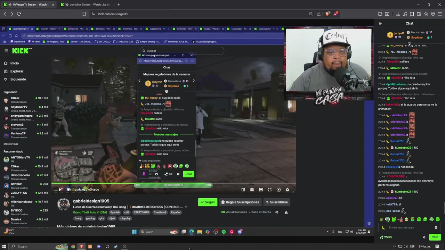445x250 pixels.
Task: Open the Brave Wallet icon
Action: coord(419,14)
